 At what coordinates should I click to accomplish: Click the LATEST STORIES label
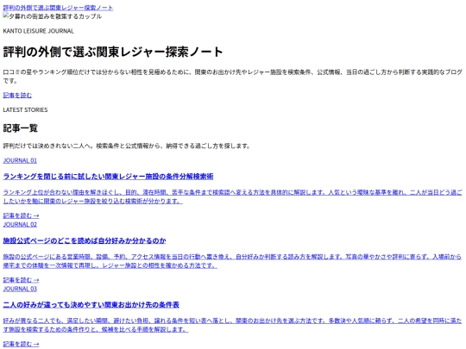pyautogui.click(x=25, y=110)
